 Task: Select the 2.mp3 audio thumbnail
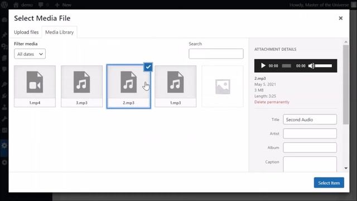pyautogui.click(x=128, y=86)
